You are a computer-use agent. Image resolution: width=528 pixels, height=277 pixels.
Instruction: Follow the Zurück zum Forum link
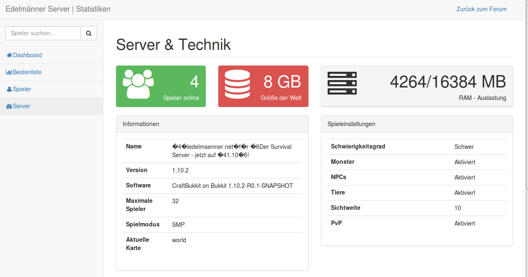pos(481,9)
